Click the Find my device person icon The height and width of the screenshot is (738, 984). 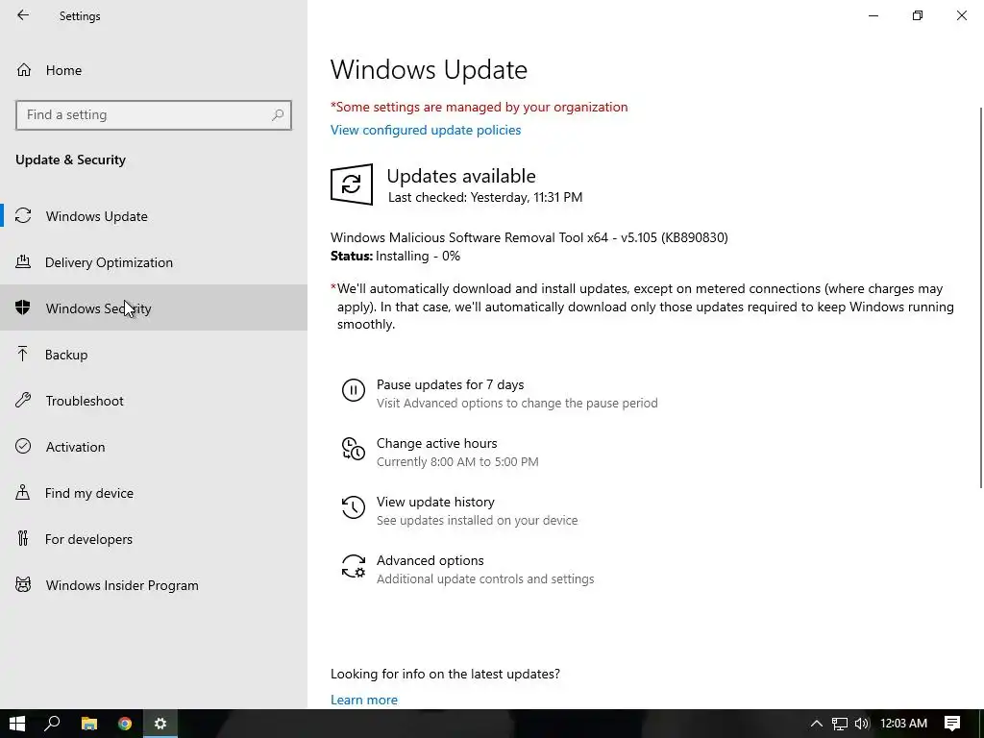tap(23, 492)
